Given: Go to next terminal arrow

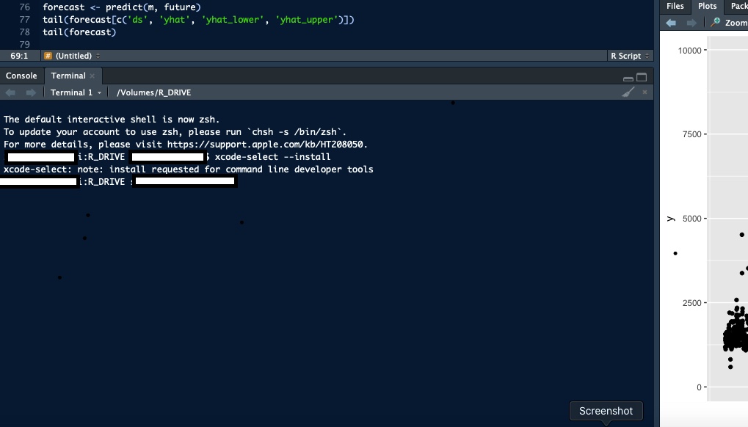Looking at the screenshot, I should click(x=31, y=92).
